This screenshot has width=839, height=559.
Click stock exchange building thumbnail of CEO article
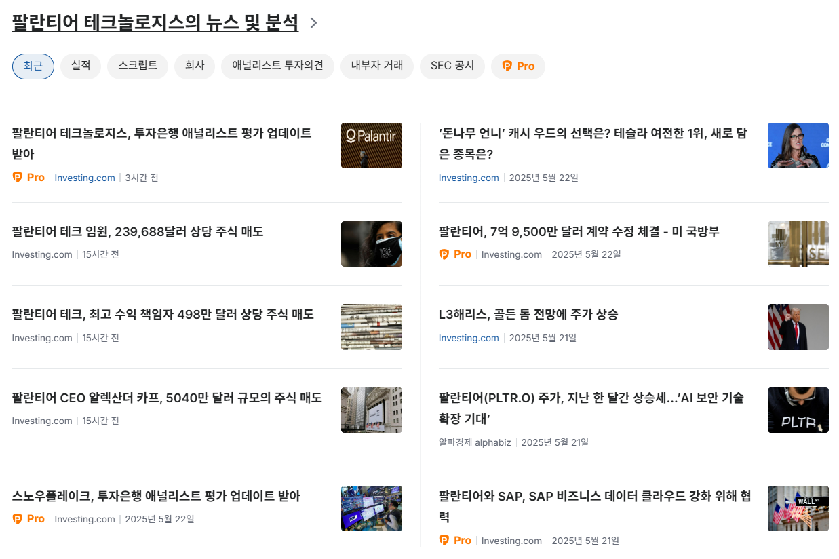[x=372, y=410]
